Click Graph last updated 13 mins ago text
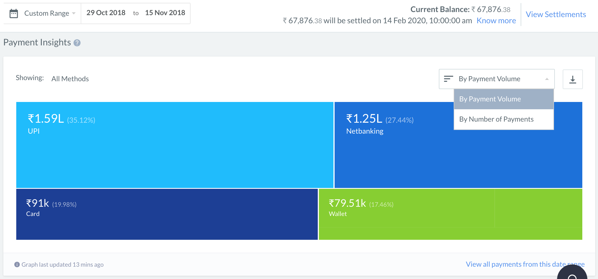Viewport: 598px width, 279px height. pyautogui.click(x=62, y=264)
